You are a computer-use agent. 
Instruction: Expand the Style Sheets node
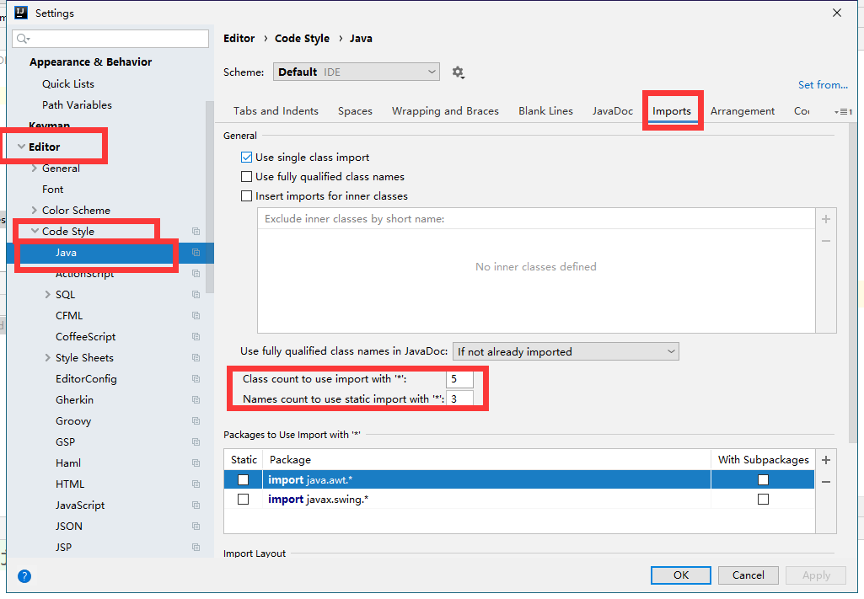coord(47,358)
